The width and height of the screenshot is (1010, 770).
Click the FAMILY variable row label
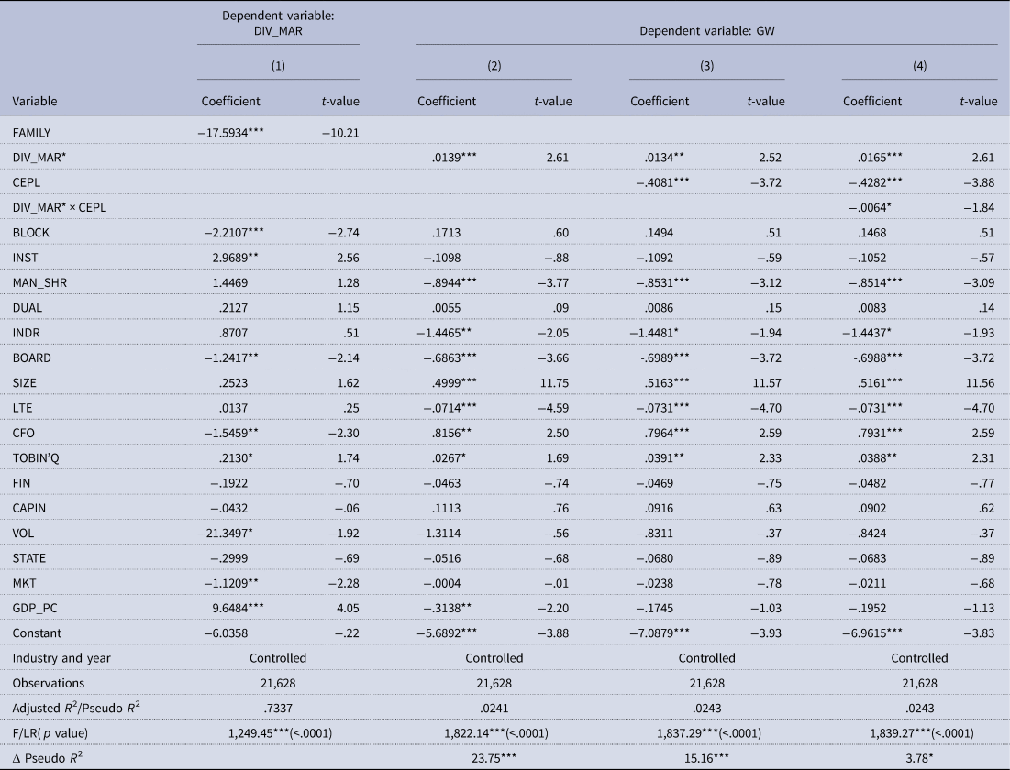(x=34, y=134)
